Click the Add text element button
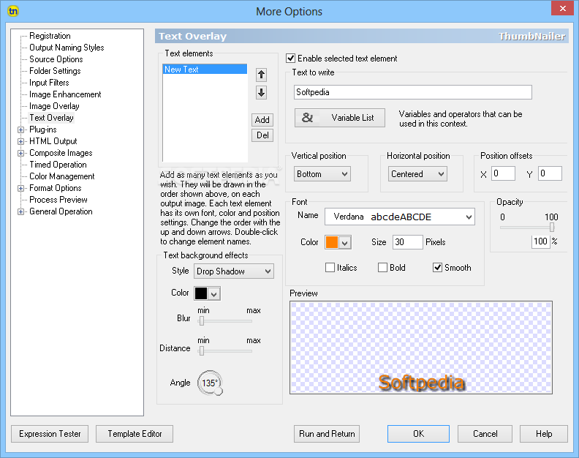 coord(262,120)
